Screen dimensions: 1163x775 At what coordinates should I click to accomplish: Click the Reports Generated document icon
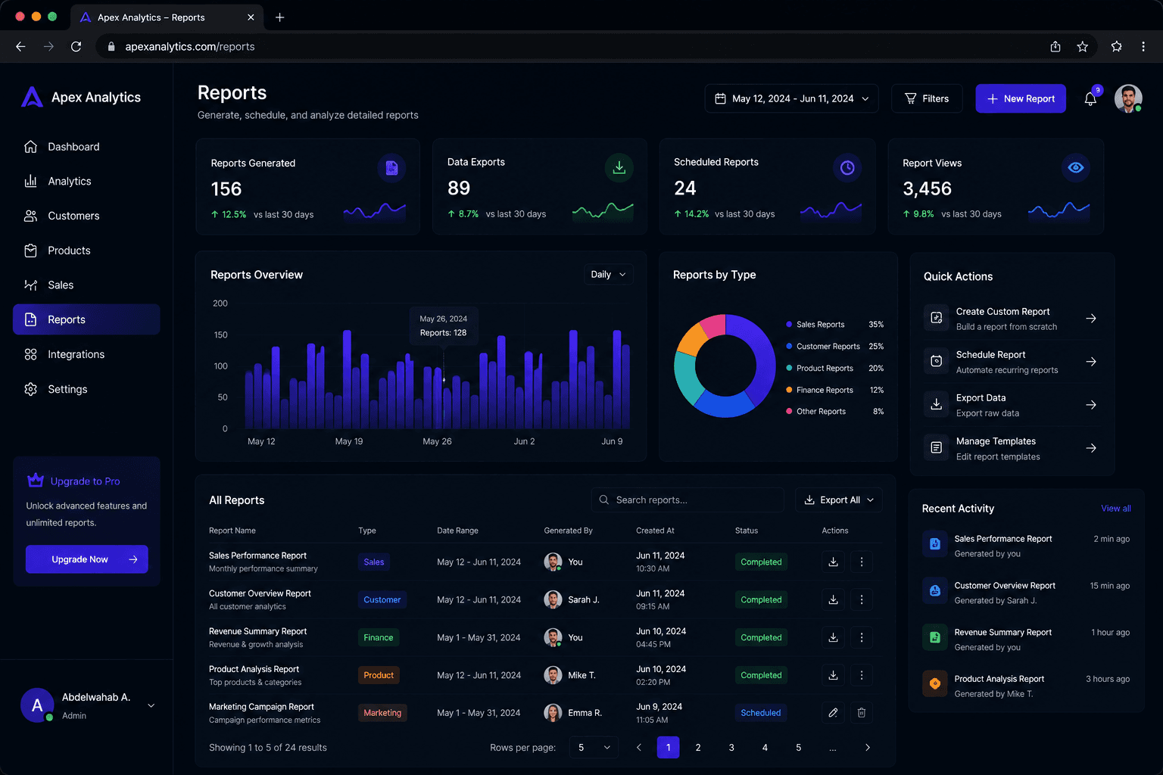(391, 168)
